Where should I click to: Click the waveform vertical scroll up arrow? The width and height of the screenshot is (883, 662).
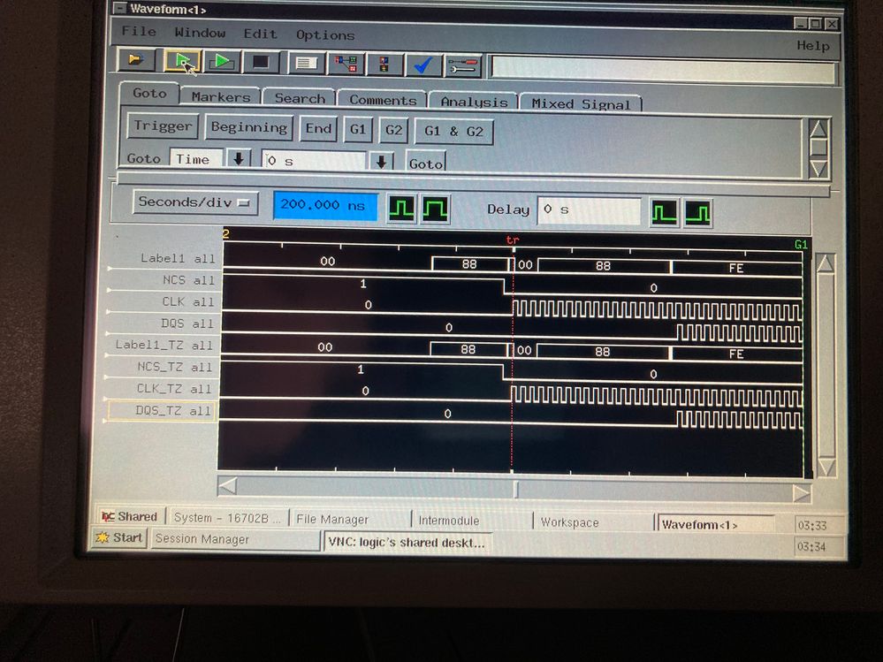(826, 263)
